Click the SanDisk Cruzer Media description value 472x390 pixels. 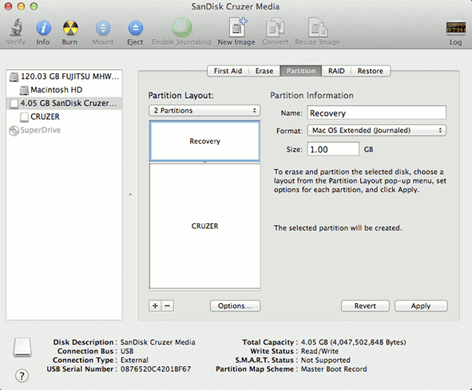158,342
